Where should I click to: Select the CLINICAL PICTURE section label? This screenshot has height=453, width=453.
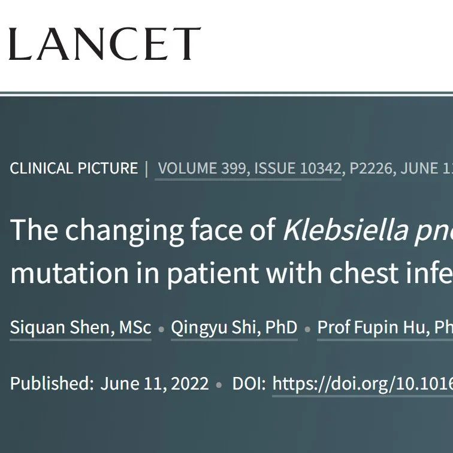pyautogui.click(x=74, y=168)
